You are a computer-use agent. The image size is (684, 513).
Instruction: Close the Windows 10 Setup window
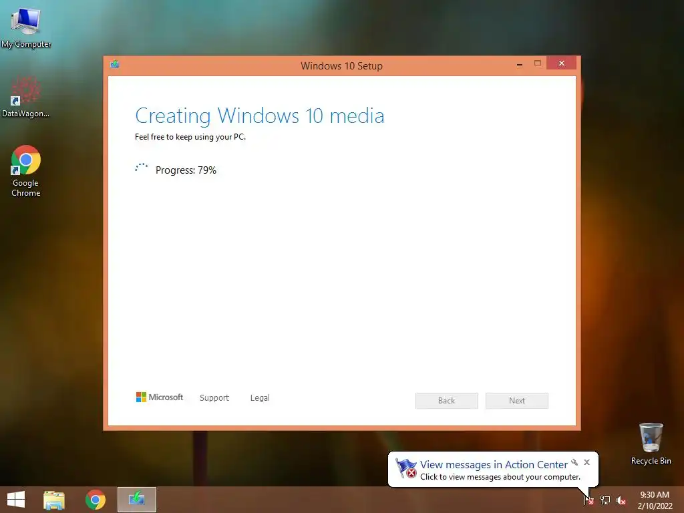[x=561, y=63]
